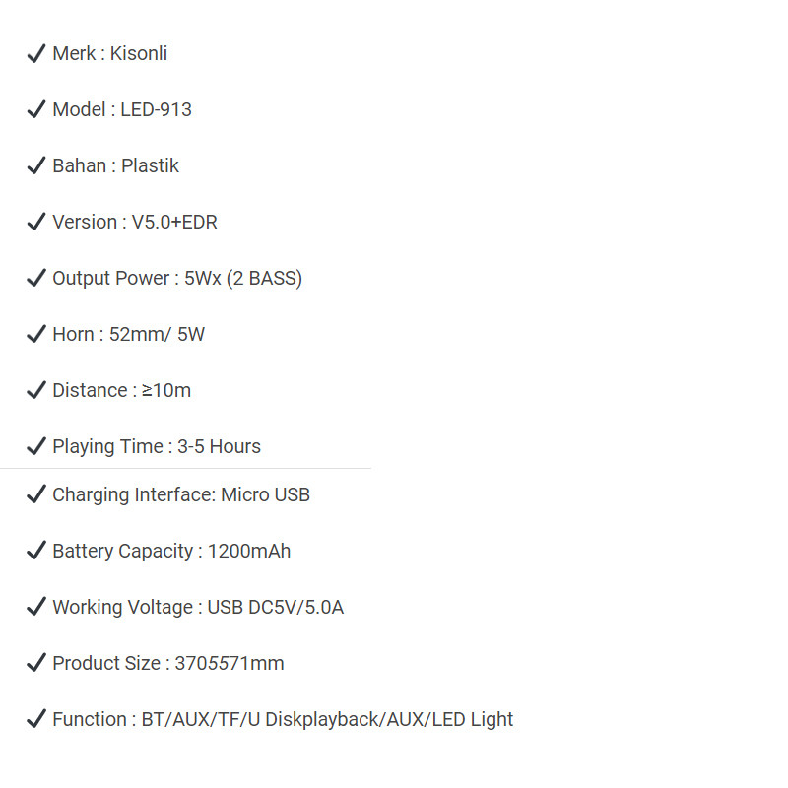This screenshot has height=788, width=788.
Task: Select the "Output Power : 5Wx (2 BASS)" text
Action: (x=177, y=278)
